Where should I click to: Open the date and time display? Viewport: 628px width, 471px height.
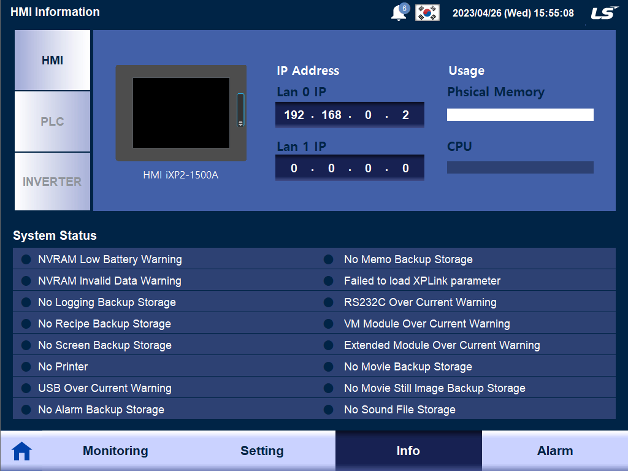coord(511,12)
